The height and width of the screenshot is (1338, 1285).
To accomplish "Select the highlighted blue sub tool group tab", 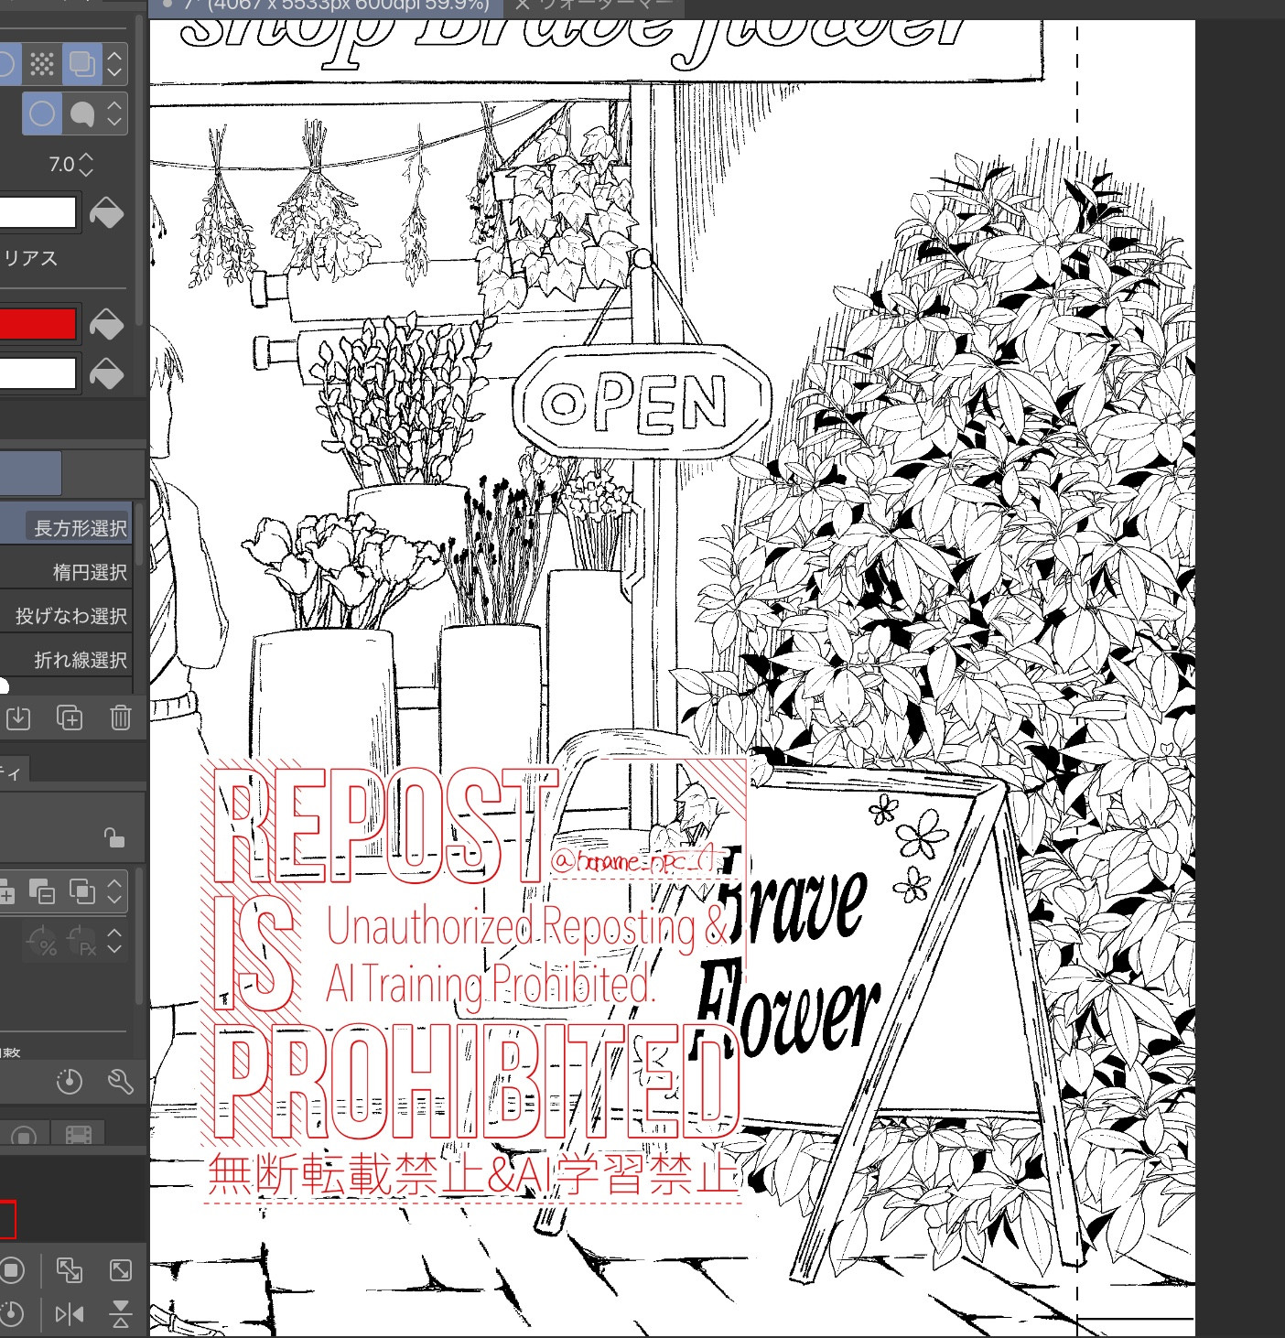I will (x=30, y=472).
